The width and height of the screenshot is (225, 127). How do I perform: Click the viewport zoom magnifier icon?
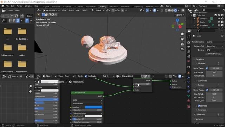tap(182, 34)
